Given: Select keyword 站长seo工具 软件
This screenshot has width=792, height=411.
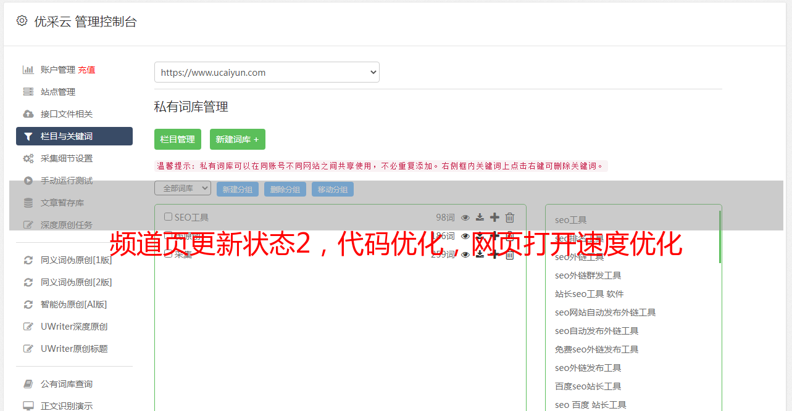Looking at the screenshot, I should coord(590,294).
